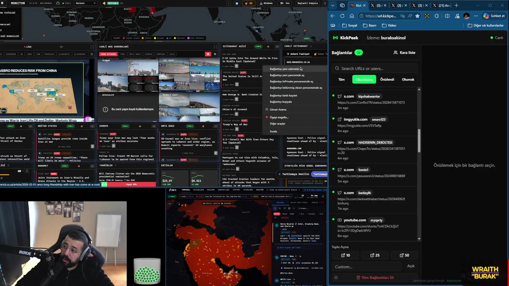Open GitHub icon in Monitor header
Screen dimensions: 509x286
(x=58, y=3)
